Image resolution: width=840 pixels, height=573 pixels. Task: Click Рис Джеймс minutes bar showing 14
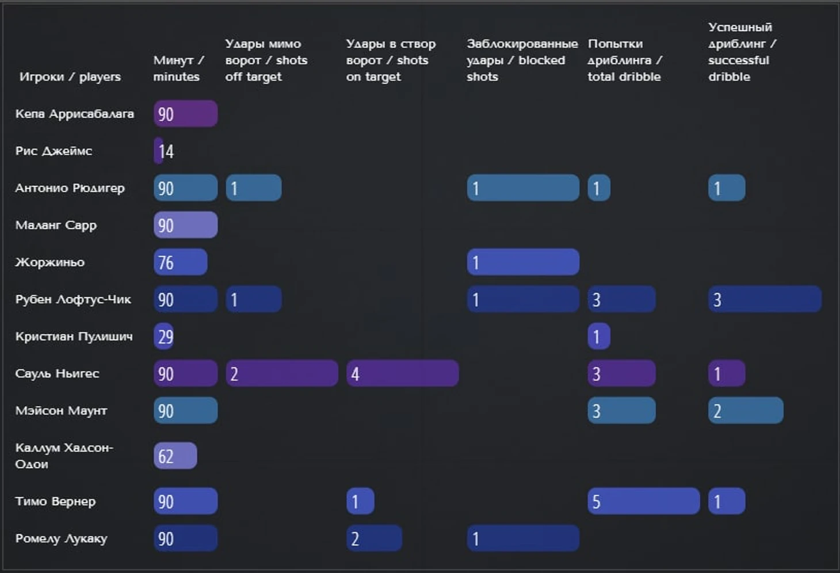tap(158, 151)
